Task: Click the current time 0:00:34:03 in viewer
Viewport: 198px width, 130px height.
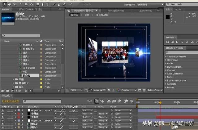Action: 100,90
